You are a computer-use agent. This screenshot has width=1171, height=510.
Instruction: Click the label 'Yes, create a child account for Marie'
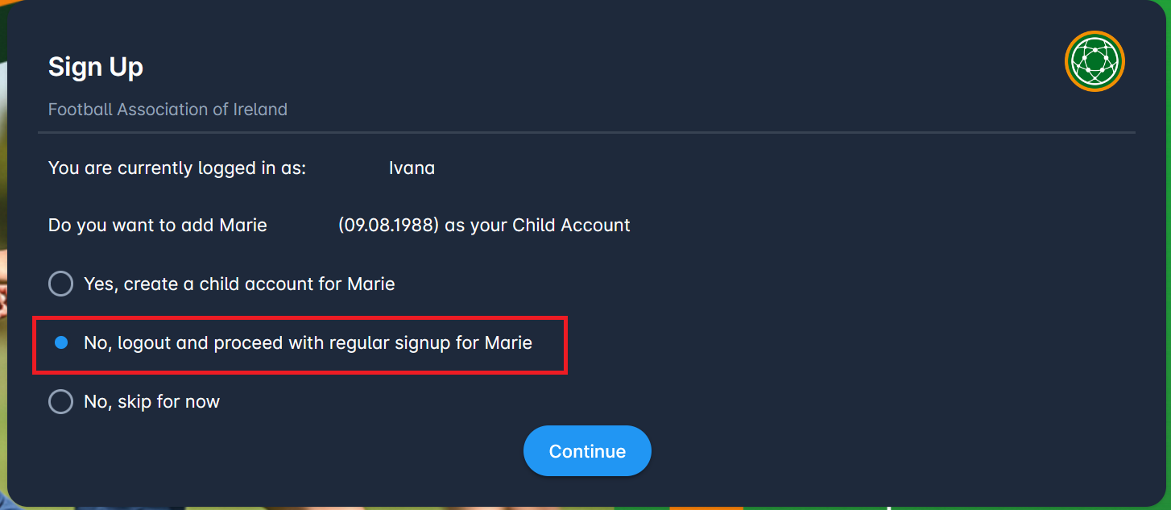(x=239, y=284)
